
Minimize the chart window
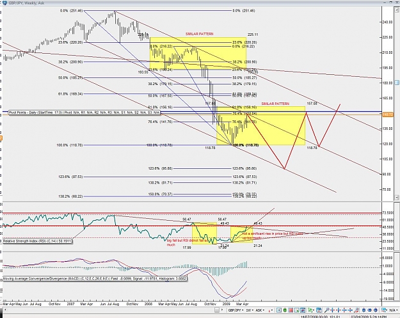coord(385,2)
